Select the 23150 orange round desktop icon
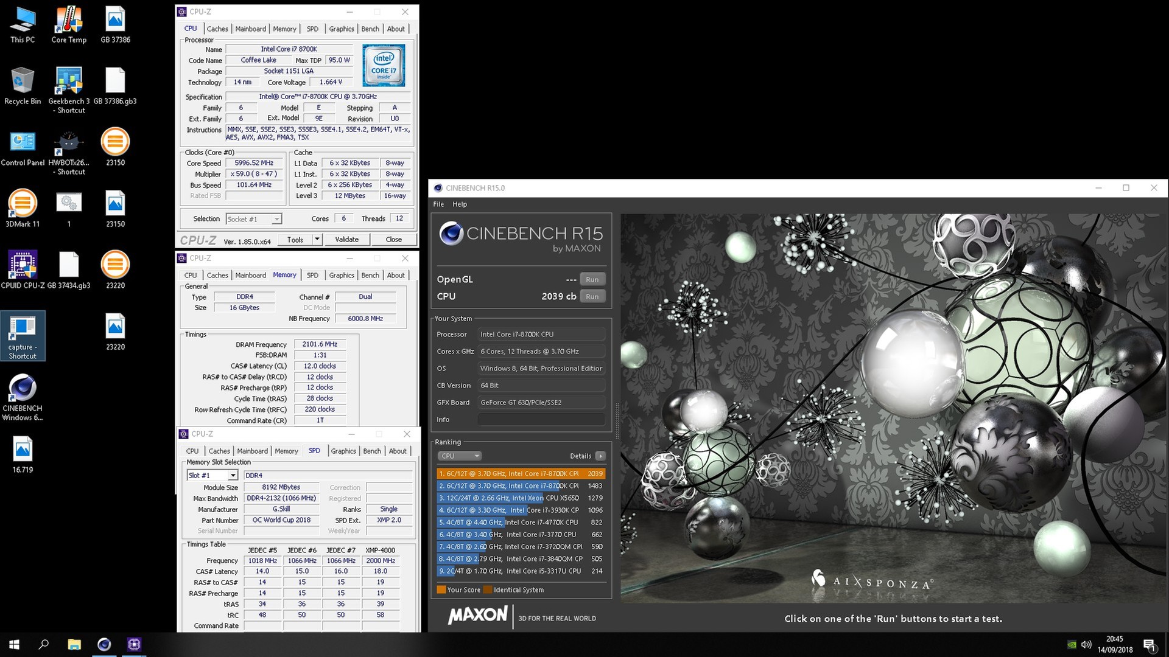 [x=115, y=147]
